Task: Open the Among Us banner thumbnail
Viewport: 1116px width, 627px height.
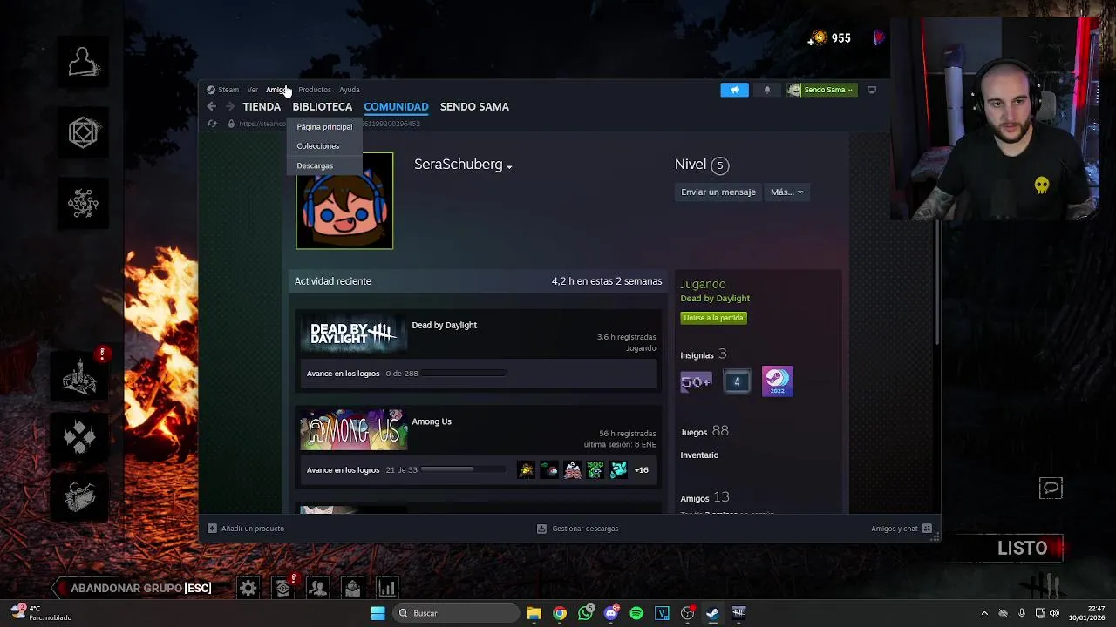Action: coord(353,429)
